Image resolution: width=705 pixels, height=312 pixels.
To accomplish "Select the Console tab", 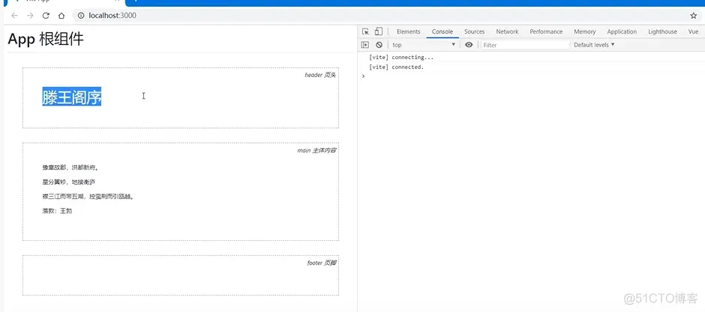I will [442, 32].
